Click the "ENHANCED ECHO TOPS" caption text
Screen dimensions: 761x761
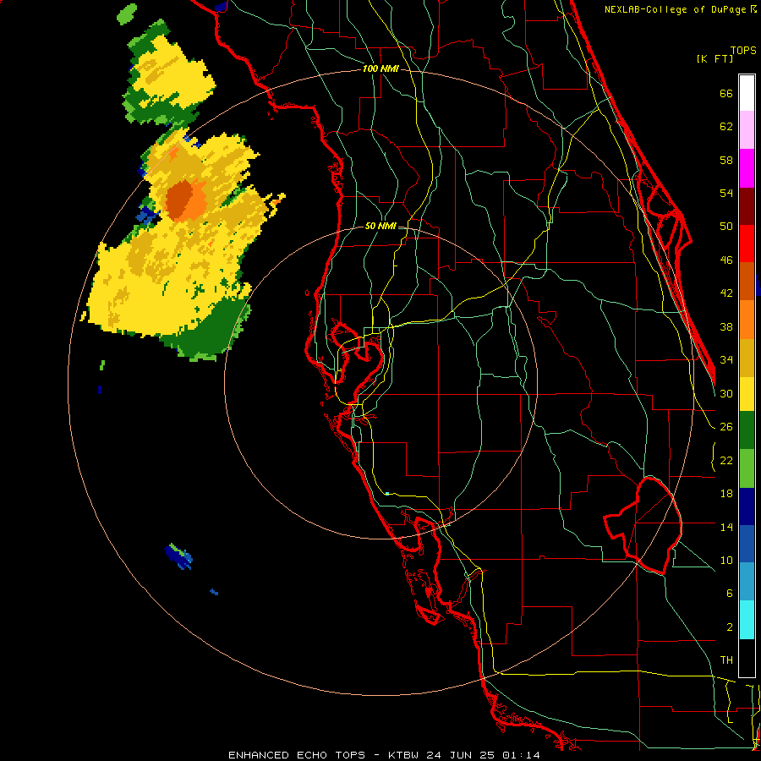click(297, 755)
